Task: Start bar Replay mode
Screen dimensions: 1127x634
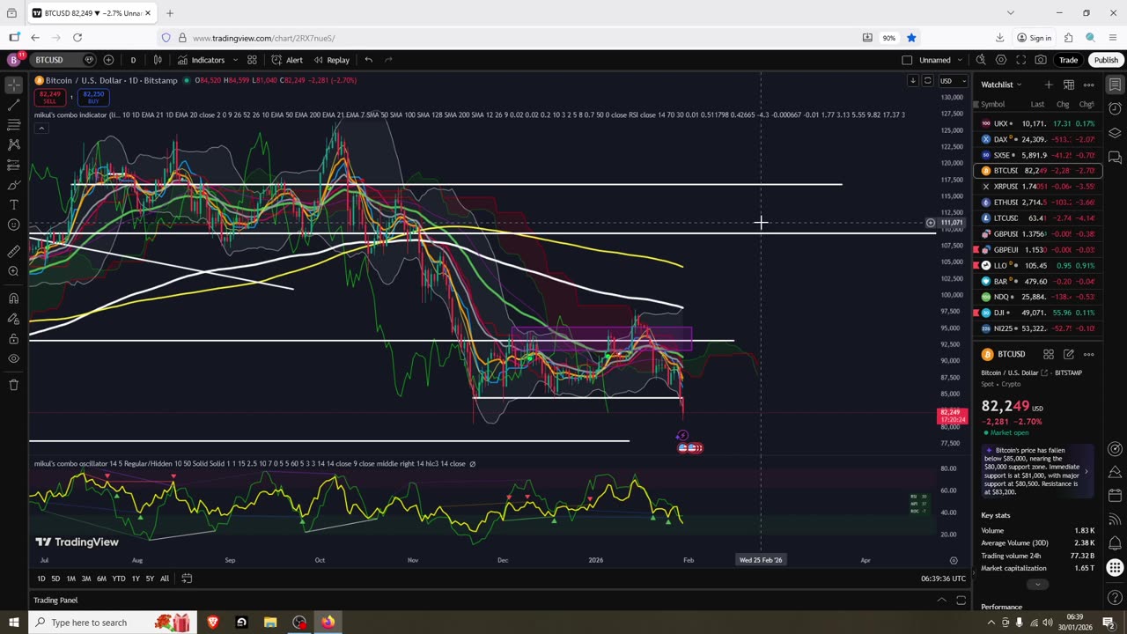Action: click(331, 60)
